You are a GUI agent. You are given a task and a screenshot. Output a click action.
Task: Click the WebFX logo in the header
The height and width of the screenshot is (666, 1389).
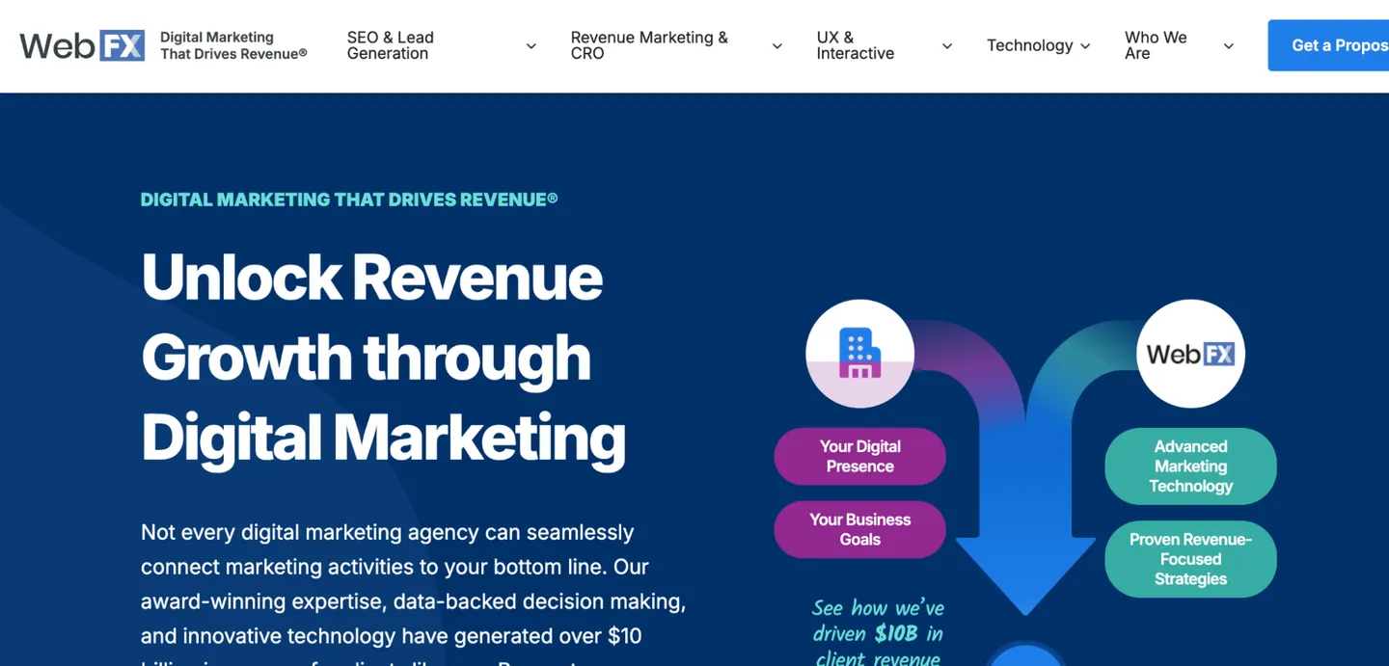coord(82,45)
